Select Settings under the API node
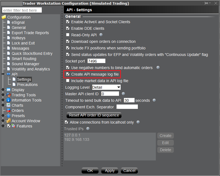 point(24,79)
